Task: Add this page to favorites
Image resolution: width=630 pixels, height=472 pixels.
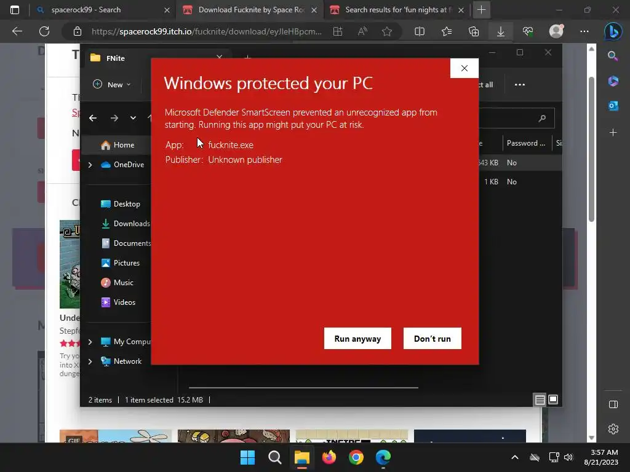Action: (x=387, y=31)
